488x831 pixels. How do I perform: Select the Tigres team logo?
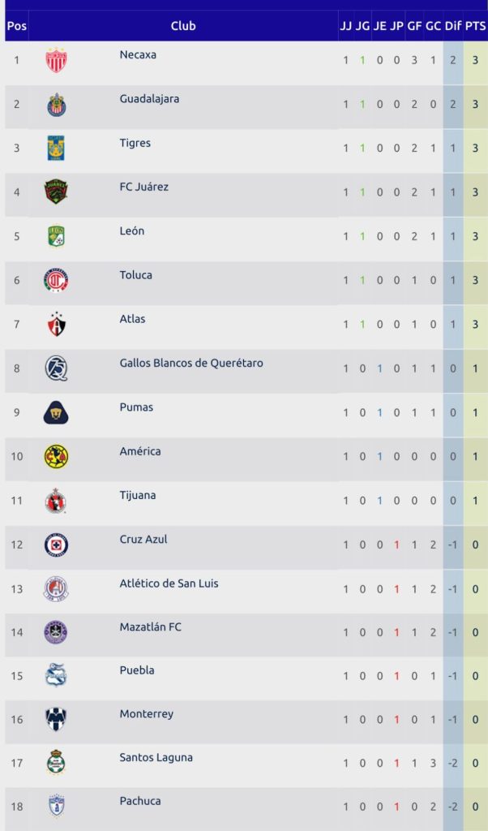56,148
